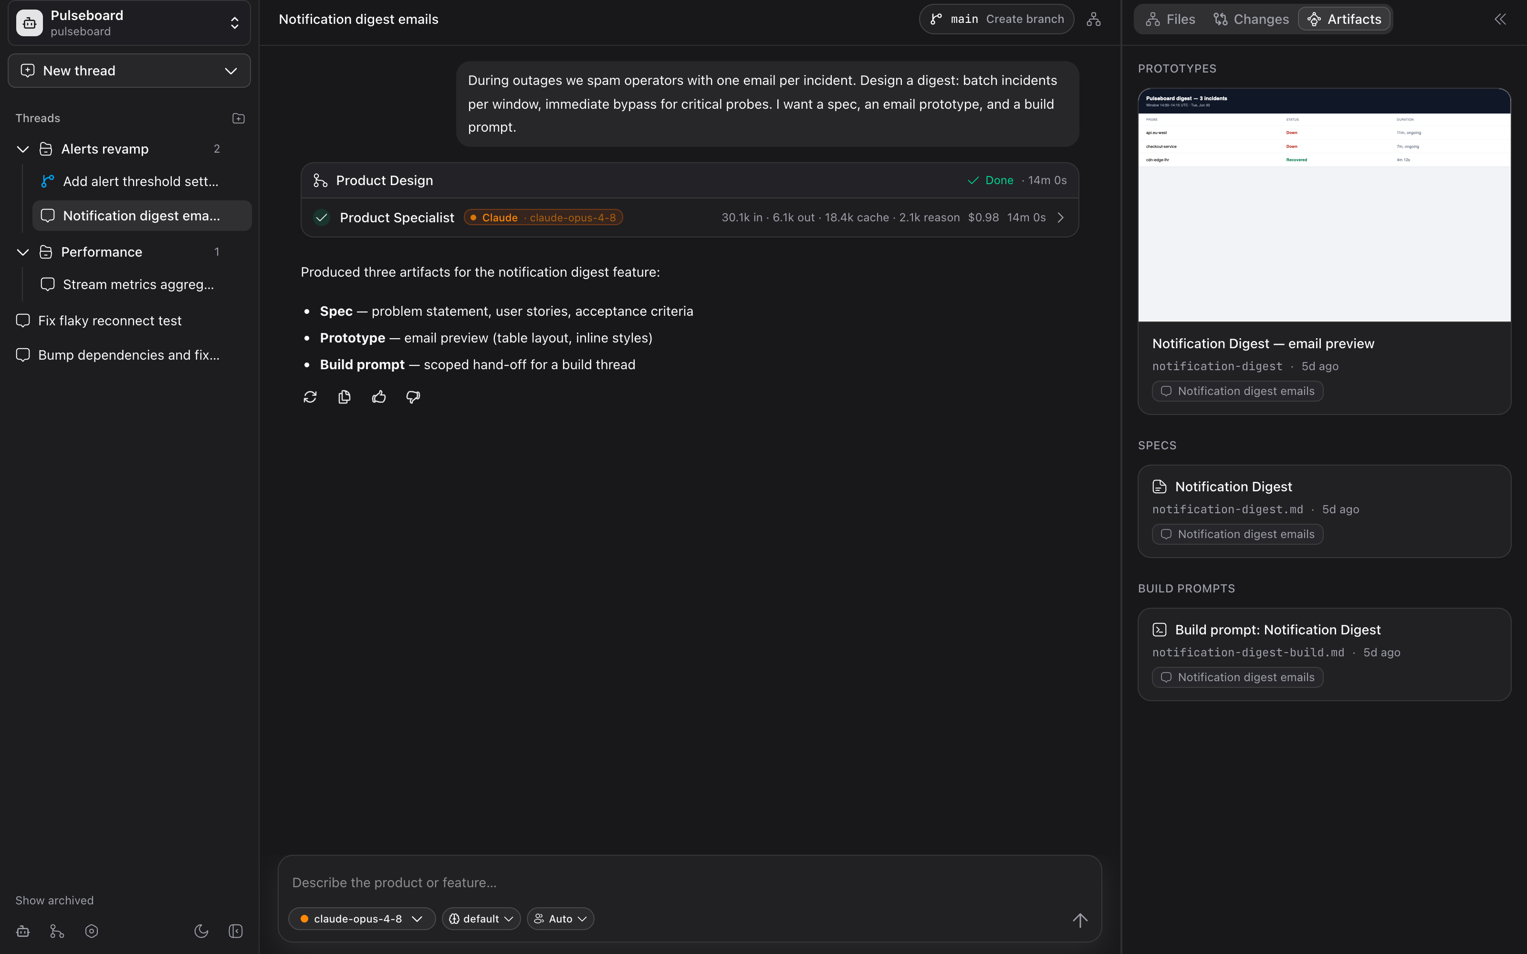Image resolution: width=1527 pixels, height=954 pixels.
Task: Click the Claude claude-opus-4-8 model badge
Action: point(544,218)
